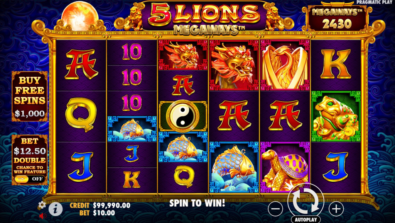This screenshot has height=223, width=395.
Task: Open the settings gear icon
Action: [42, 204]
